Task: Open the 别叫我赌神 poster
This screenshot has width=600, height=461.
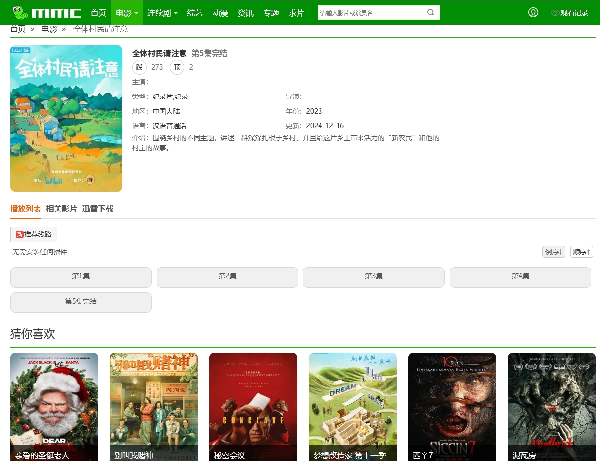Action: pos(154,407)
